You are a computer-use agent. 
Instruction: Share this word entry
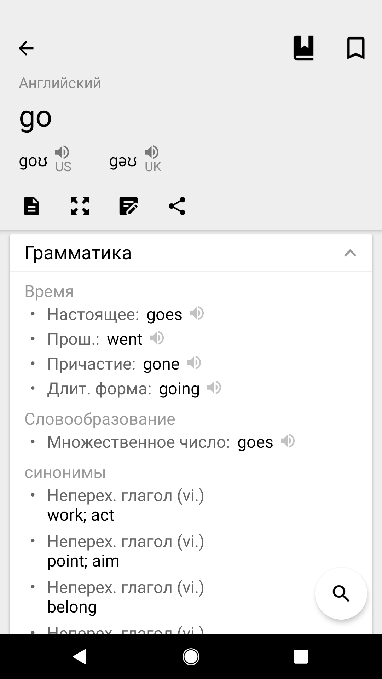[x=177, y=206]
